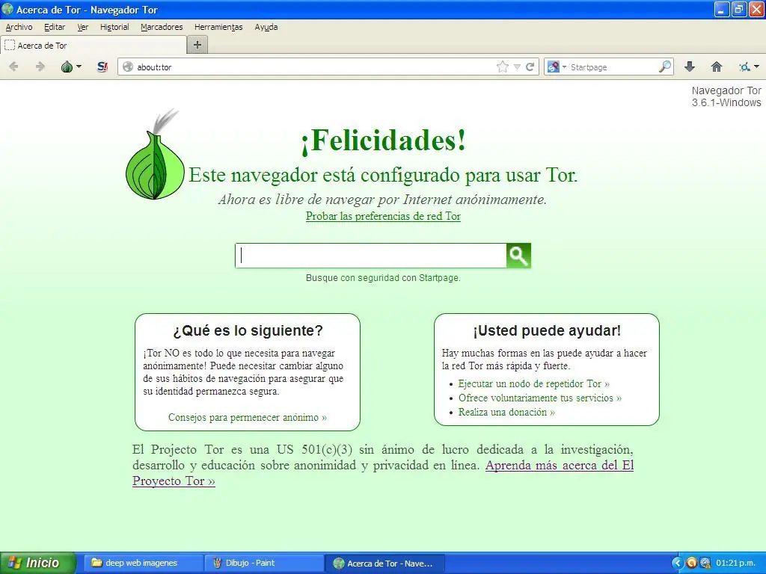Open the Torbutton onion menu
Viewport: 766px width, 574px height.
click(x=71, y=67)
